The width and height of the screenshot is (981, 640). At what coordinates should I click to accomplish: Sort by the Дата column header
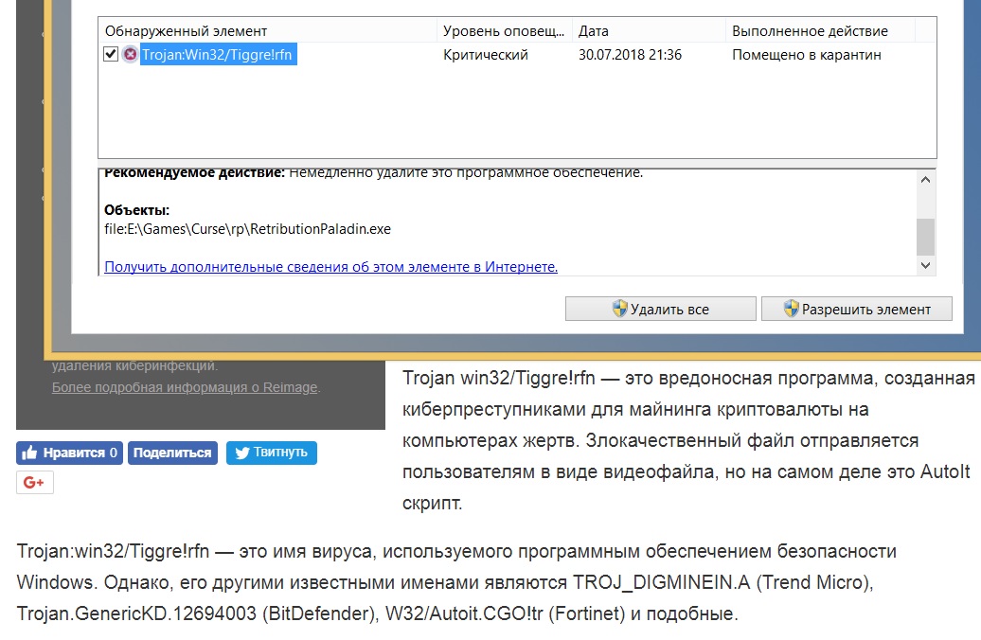[x=593, y=31]
